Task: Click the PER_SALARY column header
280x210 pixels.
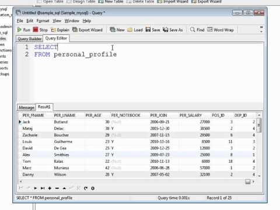Action: (x=191, y=116)
